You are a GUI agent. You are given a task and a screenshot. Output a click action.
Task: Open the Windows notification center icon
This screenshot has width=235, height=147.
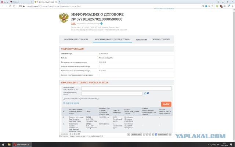[231, 144]
